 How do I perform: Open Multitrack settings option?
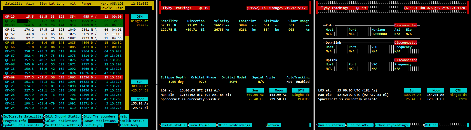[63, 125]
